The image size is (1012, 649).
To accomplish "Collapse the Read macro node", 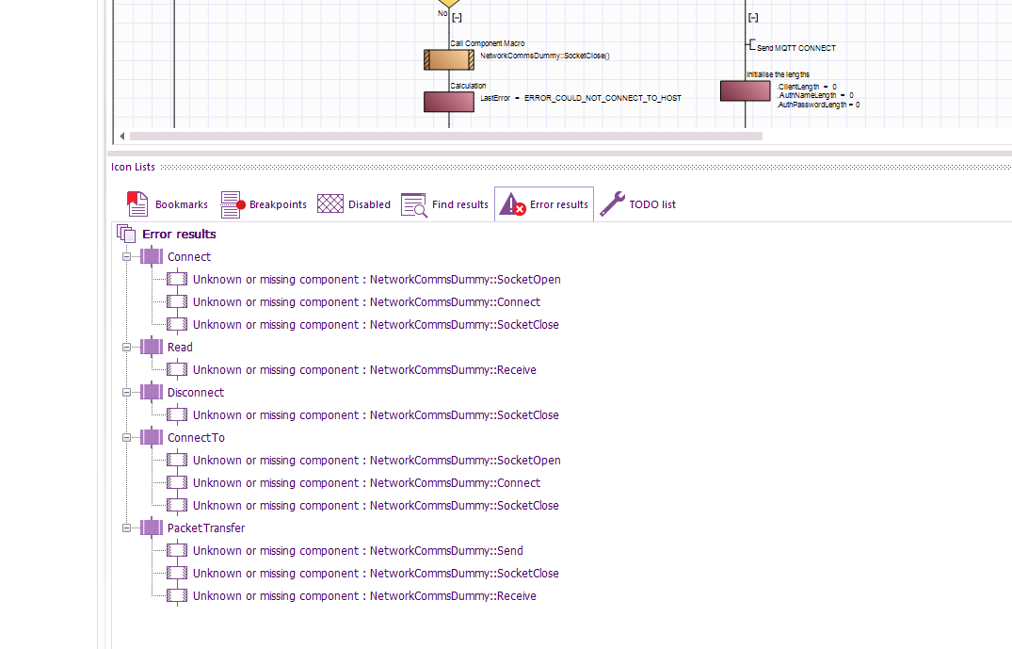I will [x=127, y=348].
